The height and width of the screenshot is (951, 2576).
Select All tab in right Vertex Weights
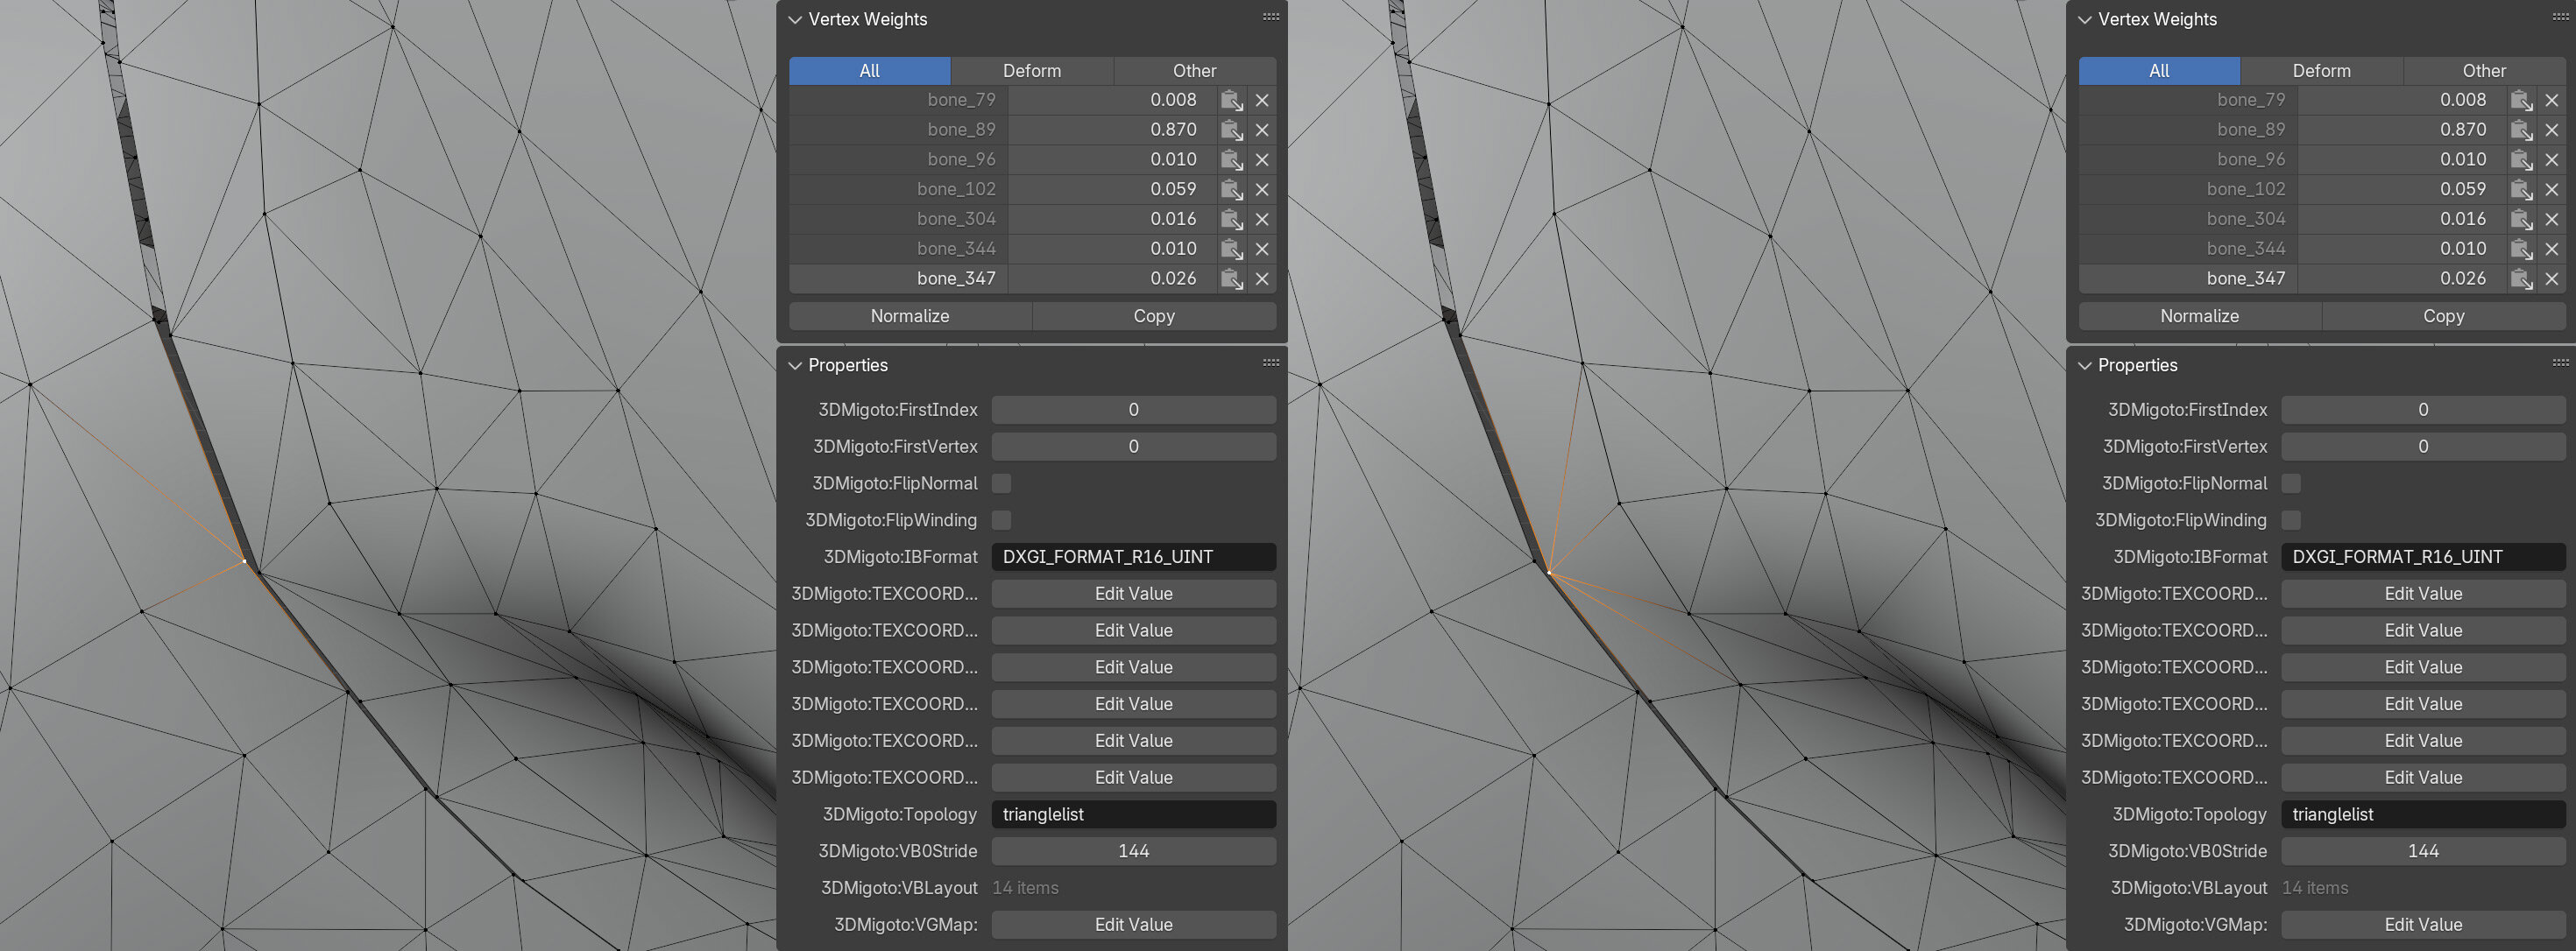pyautogui.click(x=2159, y=71)
